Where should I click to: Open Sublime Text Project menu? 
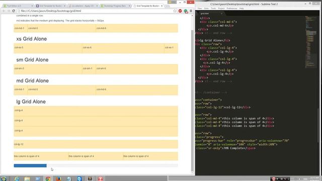tap(221, 9)
